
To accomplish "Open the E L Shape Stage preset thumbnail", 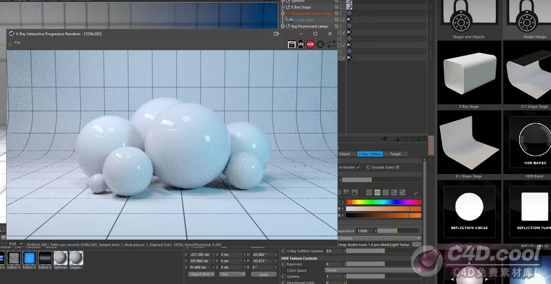I will [x=469, y=142].
